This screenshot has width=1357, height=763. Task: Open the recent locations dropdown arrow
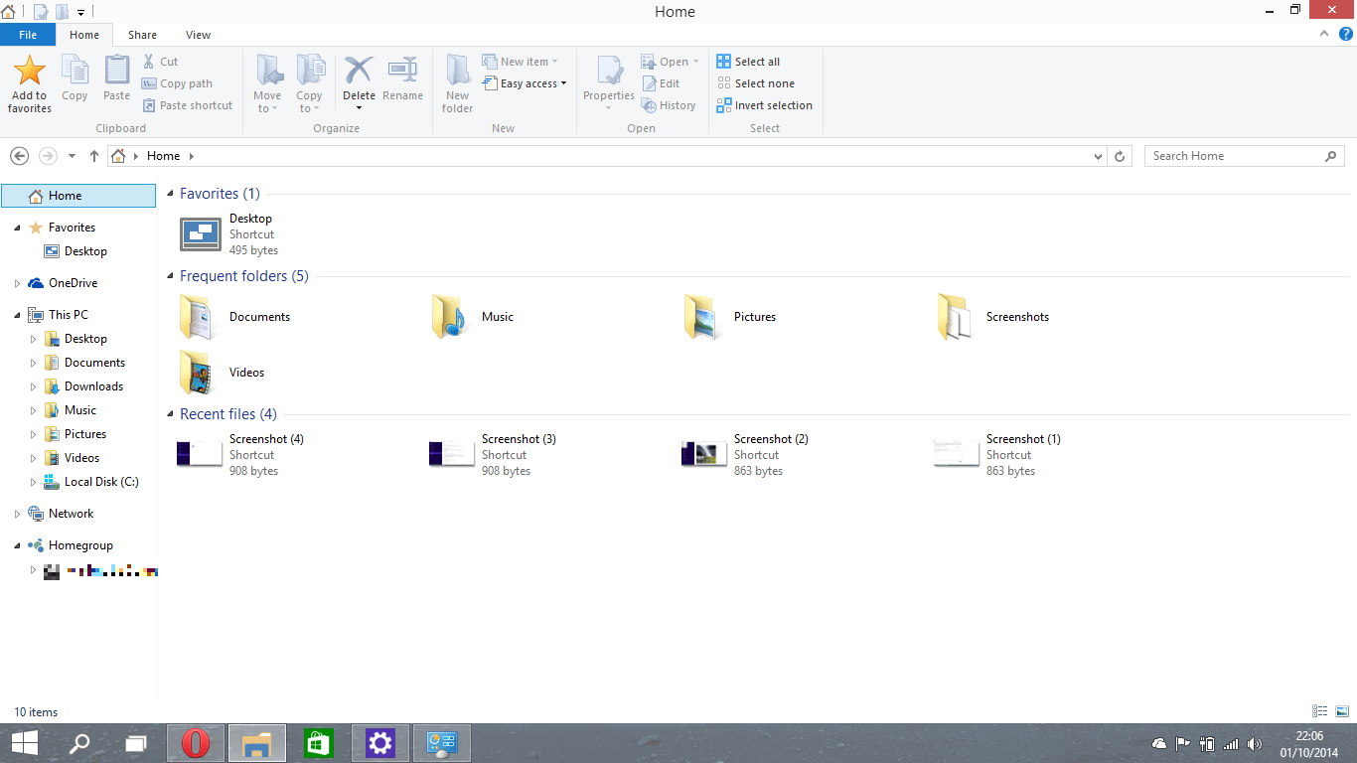coord(72,156)
